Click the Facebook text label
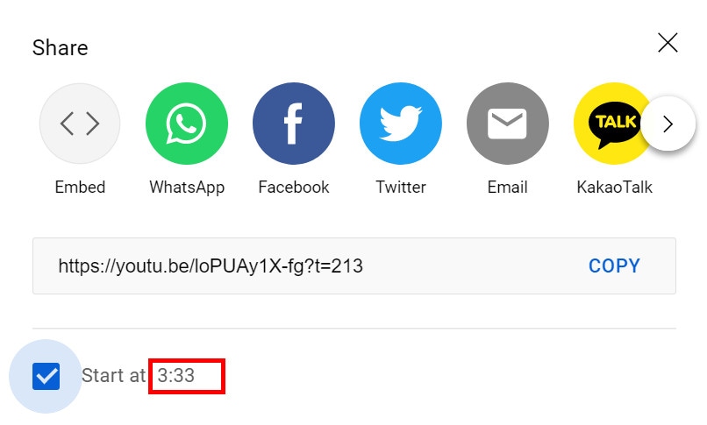The image size is (707, 425). 294,187
